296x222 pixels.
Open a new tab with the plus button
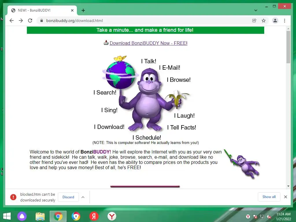tap(83, 10)
